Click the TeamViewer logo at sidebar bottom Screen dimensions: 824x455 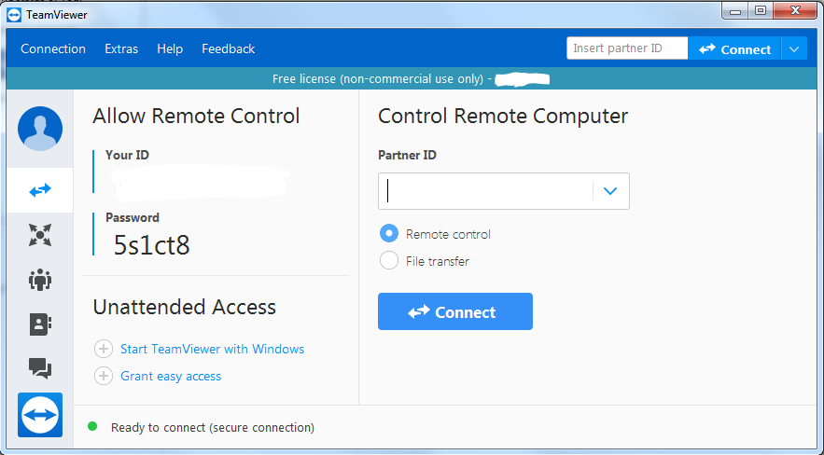(x=40, y=415)
